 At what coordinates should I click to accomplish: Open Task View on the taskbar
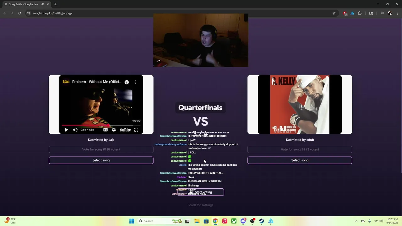coord(187,221)
